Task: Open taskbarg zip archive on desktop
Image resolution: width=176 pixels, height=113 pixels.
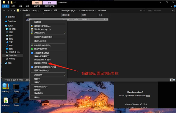Action: coord(6,88)
